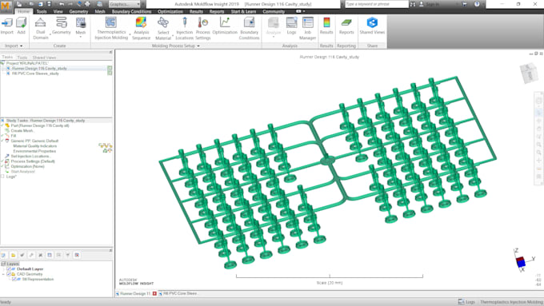Screen dimensions: 544x306
Task: Click the Injection Locations tool
Action: coord(185,29)
